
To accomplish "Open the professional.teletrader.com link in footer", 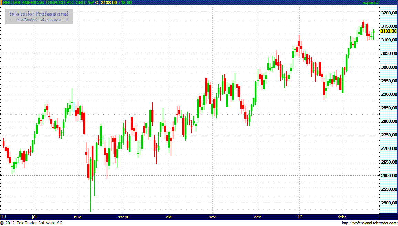I will (x=369, y=223).
